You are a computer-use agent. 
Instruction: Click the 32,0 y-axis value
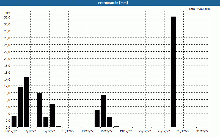7,17
